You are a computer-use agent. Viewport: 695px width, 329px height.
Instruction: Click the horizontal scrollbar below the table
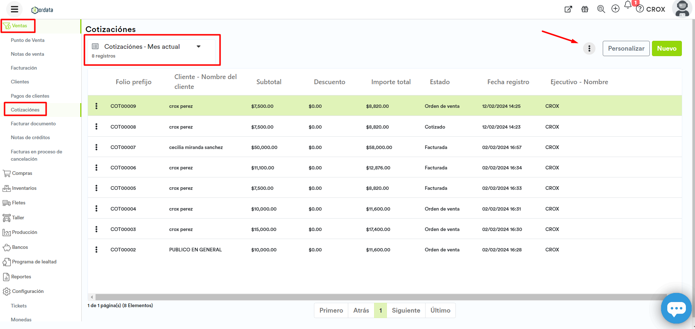pyautogui.click(x=379, y=297)
